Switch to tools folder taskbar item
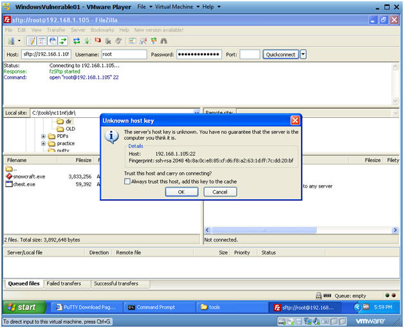The height and width of the screenshot is (328, 404). pyautogui.click(x=232, y=307)
